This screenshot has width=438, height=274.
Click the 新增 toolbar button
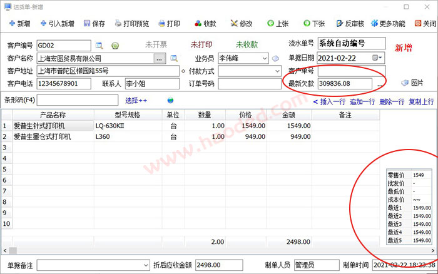click(x=19, y=24)
